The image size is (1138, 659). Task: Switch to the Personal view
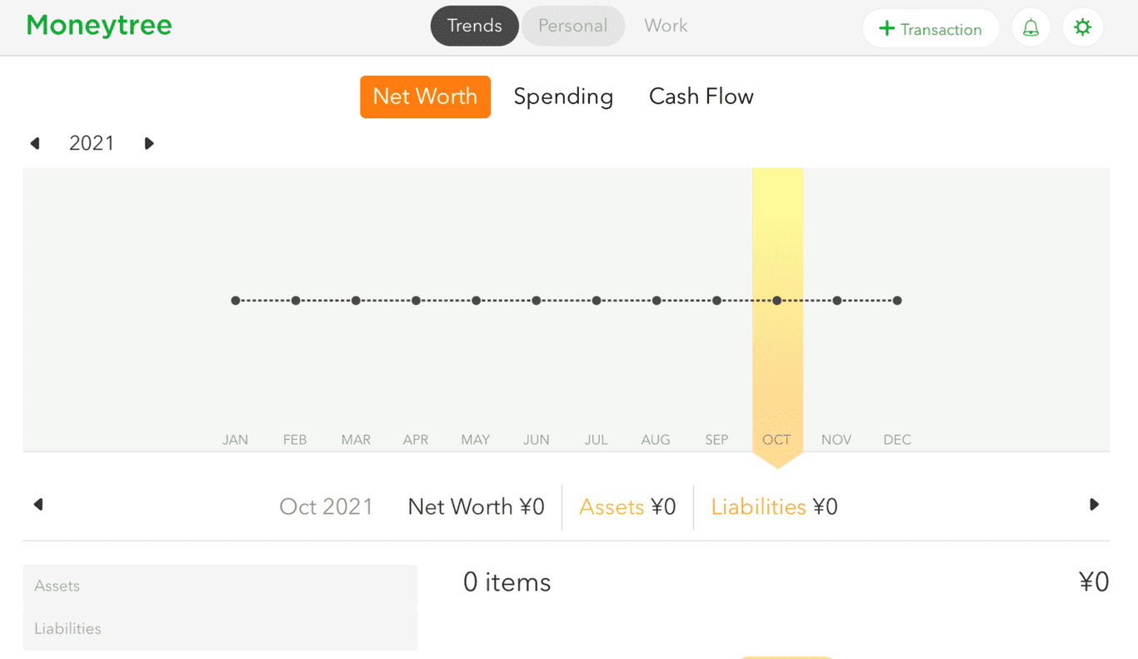click(573, 26)
